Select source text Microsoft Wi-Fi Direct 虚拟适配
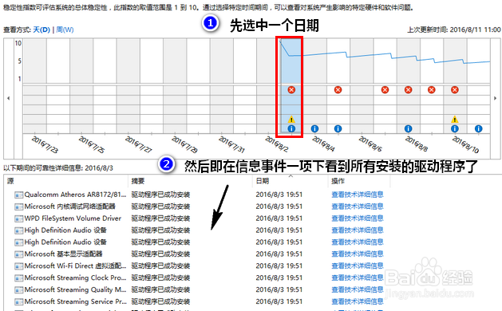Viewport: 502px width, 311px height. pyautogui.click(x=76, y=266)
